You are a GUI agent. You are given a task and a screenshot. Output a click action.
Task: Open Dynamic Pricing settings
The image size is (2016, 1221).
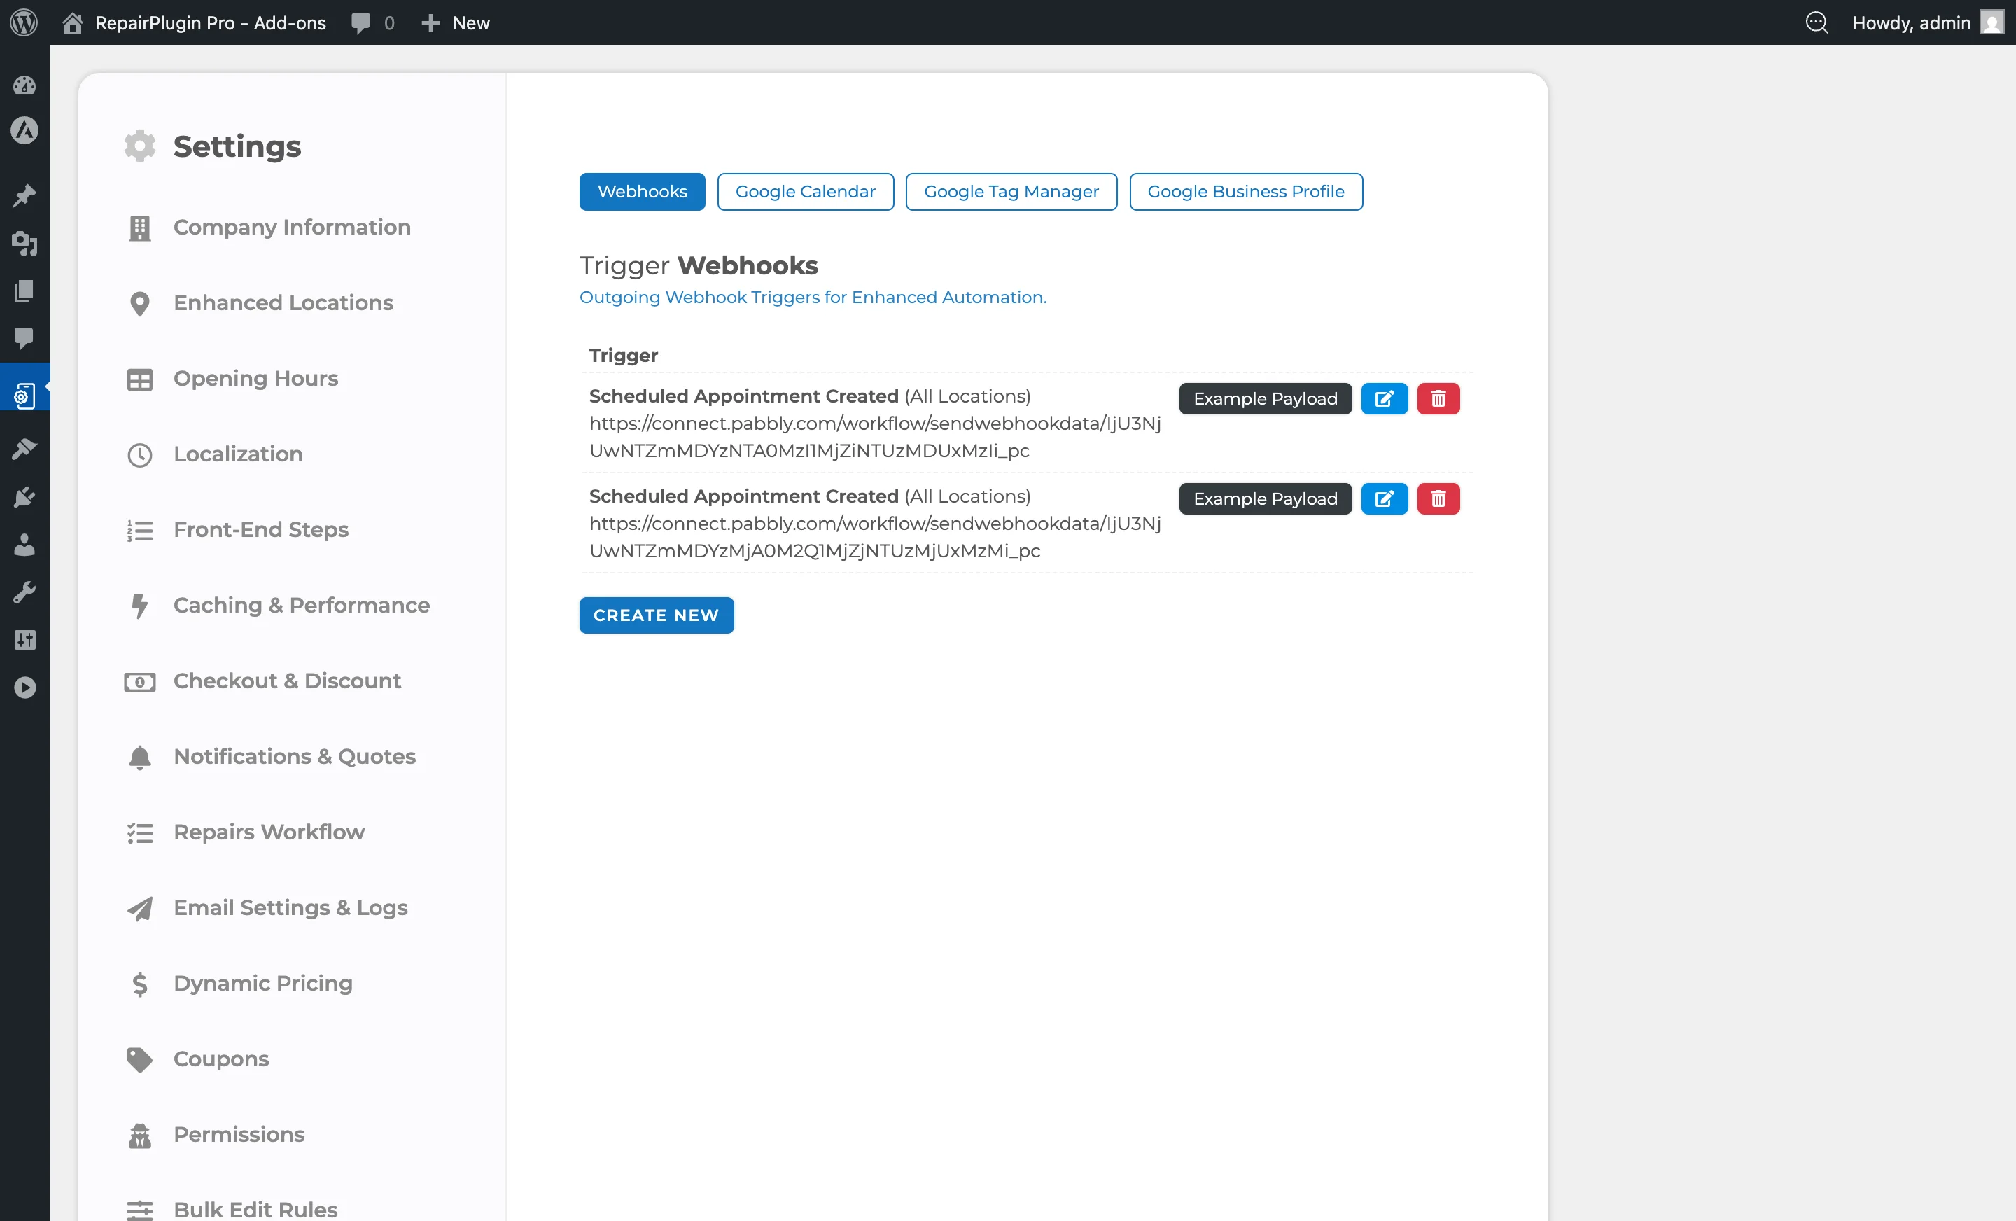point(262,983)
